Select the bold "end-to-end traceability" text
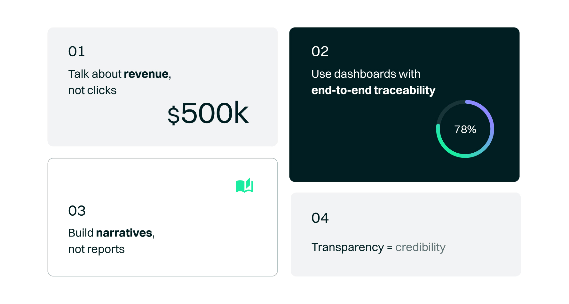 (x=373, y=90)
